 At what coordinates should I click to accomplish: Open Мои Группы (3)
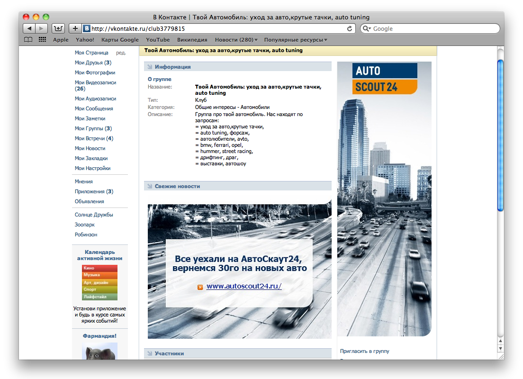click(93, 128)
